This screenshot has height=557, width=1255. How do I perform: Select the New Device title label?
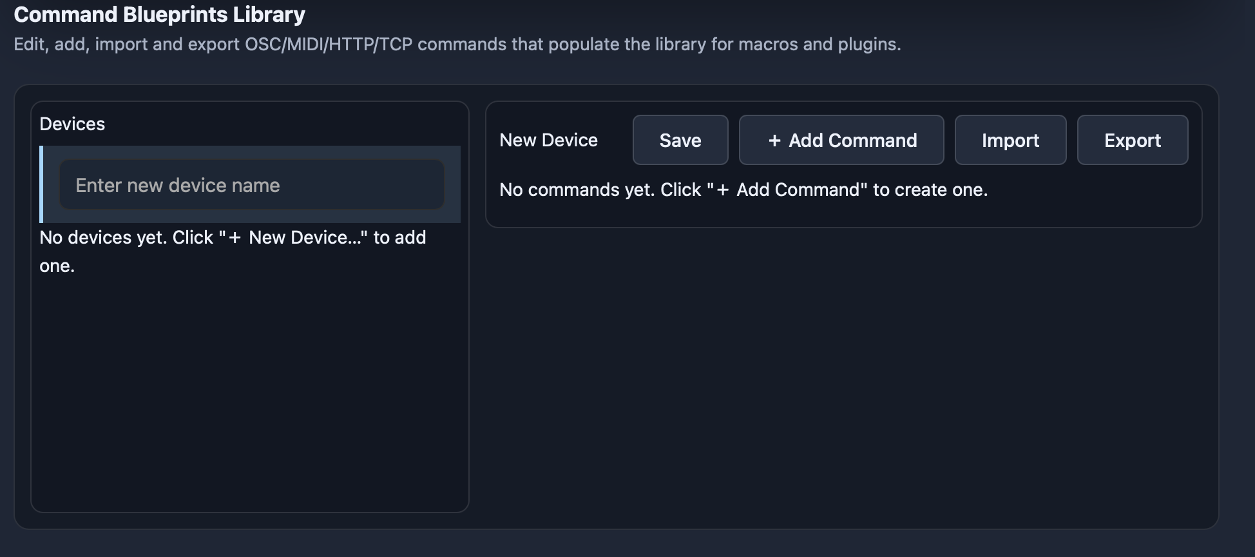click(x=548, y=140)
